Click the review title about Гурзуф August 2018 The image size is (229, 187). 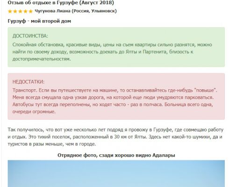(61, 3)
